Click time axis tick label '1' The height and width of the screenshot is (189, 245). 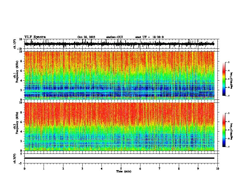pos(44,169)
